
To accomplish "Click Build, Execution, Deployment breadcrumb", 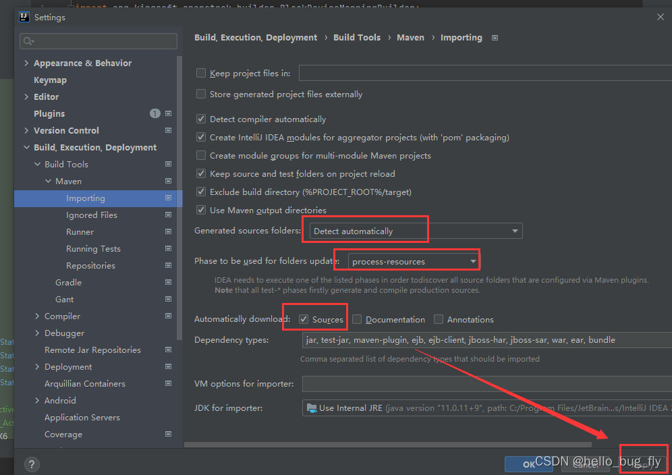I will [256, 38].
